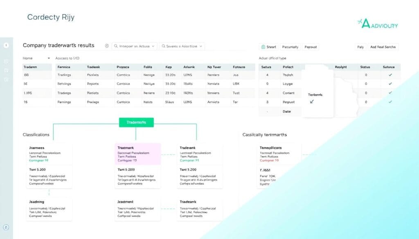Click the 'Todrch' cell

[x=288, y=75]
